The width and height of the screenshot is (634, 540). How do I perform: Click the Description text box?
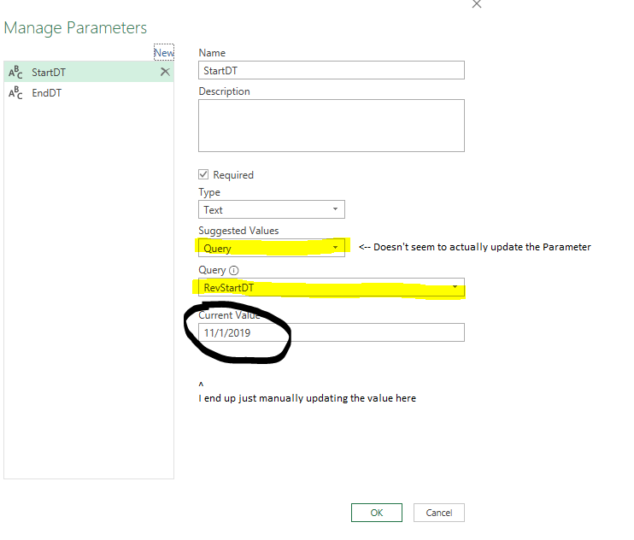click(x=332, y=126)
